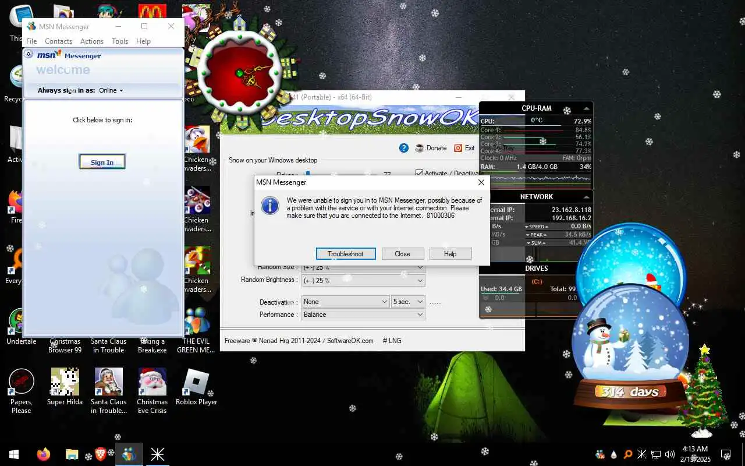Screen dimensions: 745x466
Task: Open the Super Hilda desktop icon
Action: [x=65, y=387]
